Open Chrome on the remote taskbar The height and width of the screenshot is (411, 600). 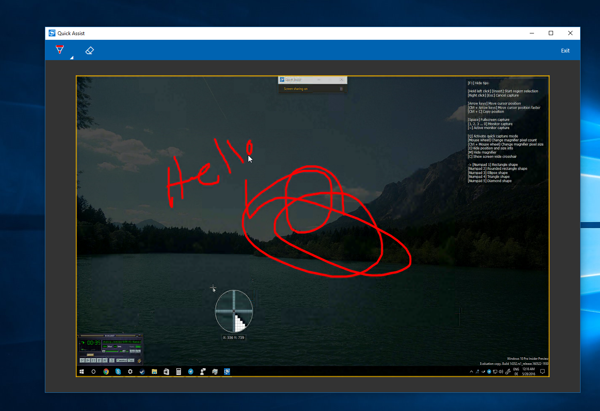coord(106,372)
